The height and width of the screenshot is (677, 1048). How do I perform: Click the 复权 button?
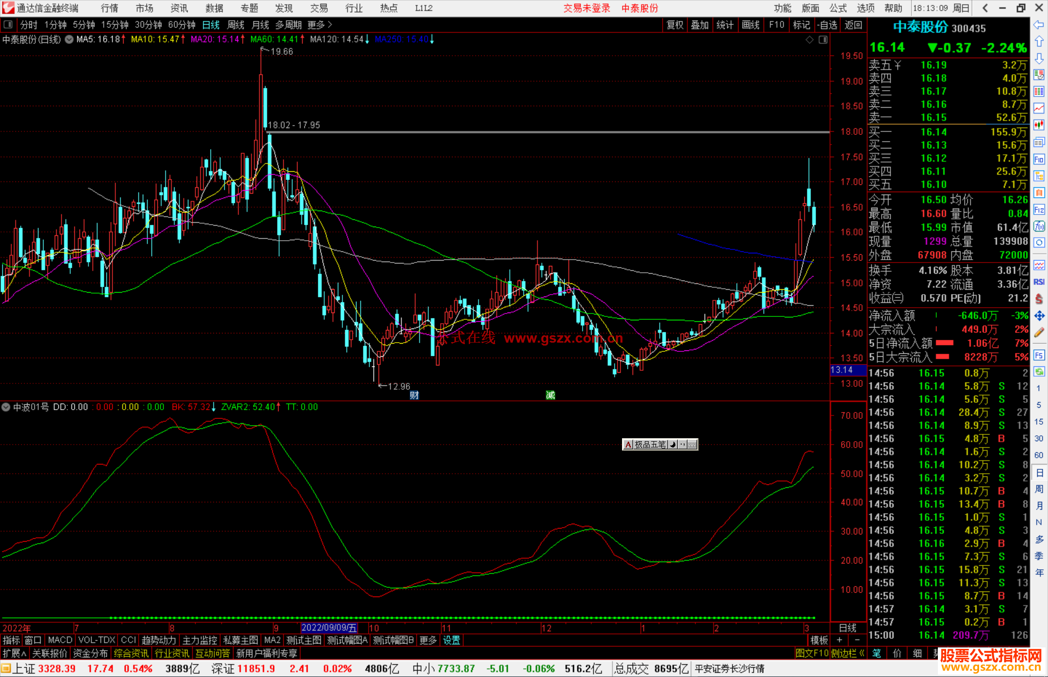675,25
